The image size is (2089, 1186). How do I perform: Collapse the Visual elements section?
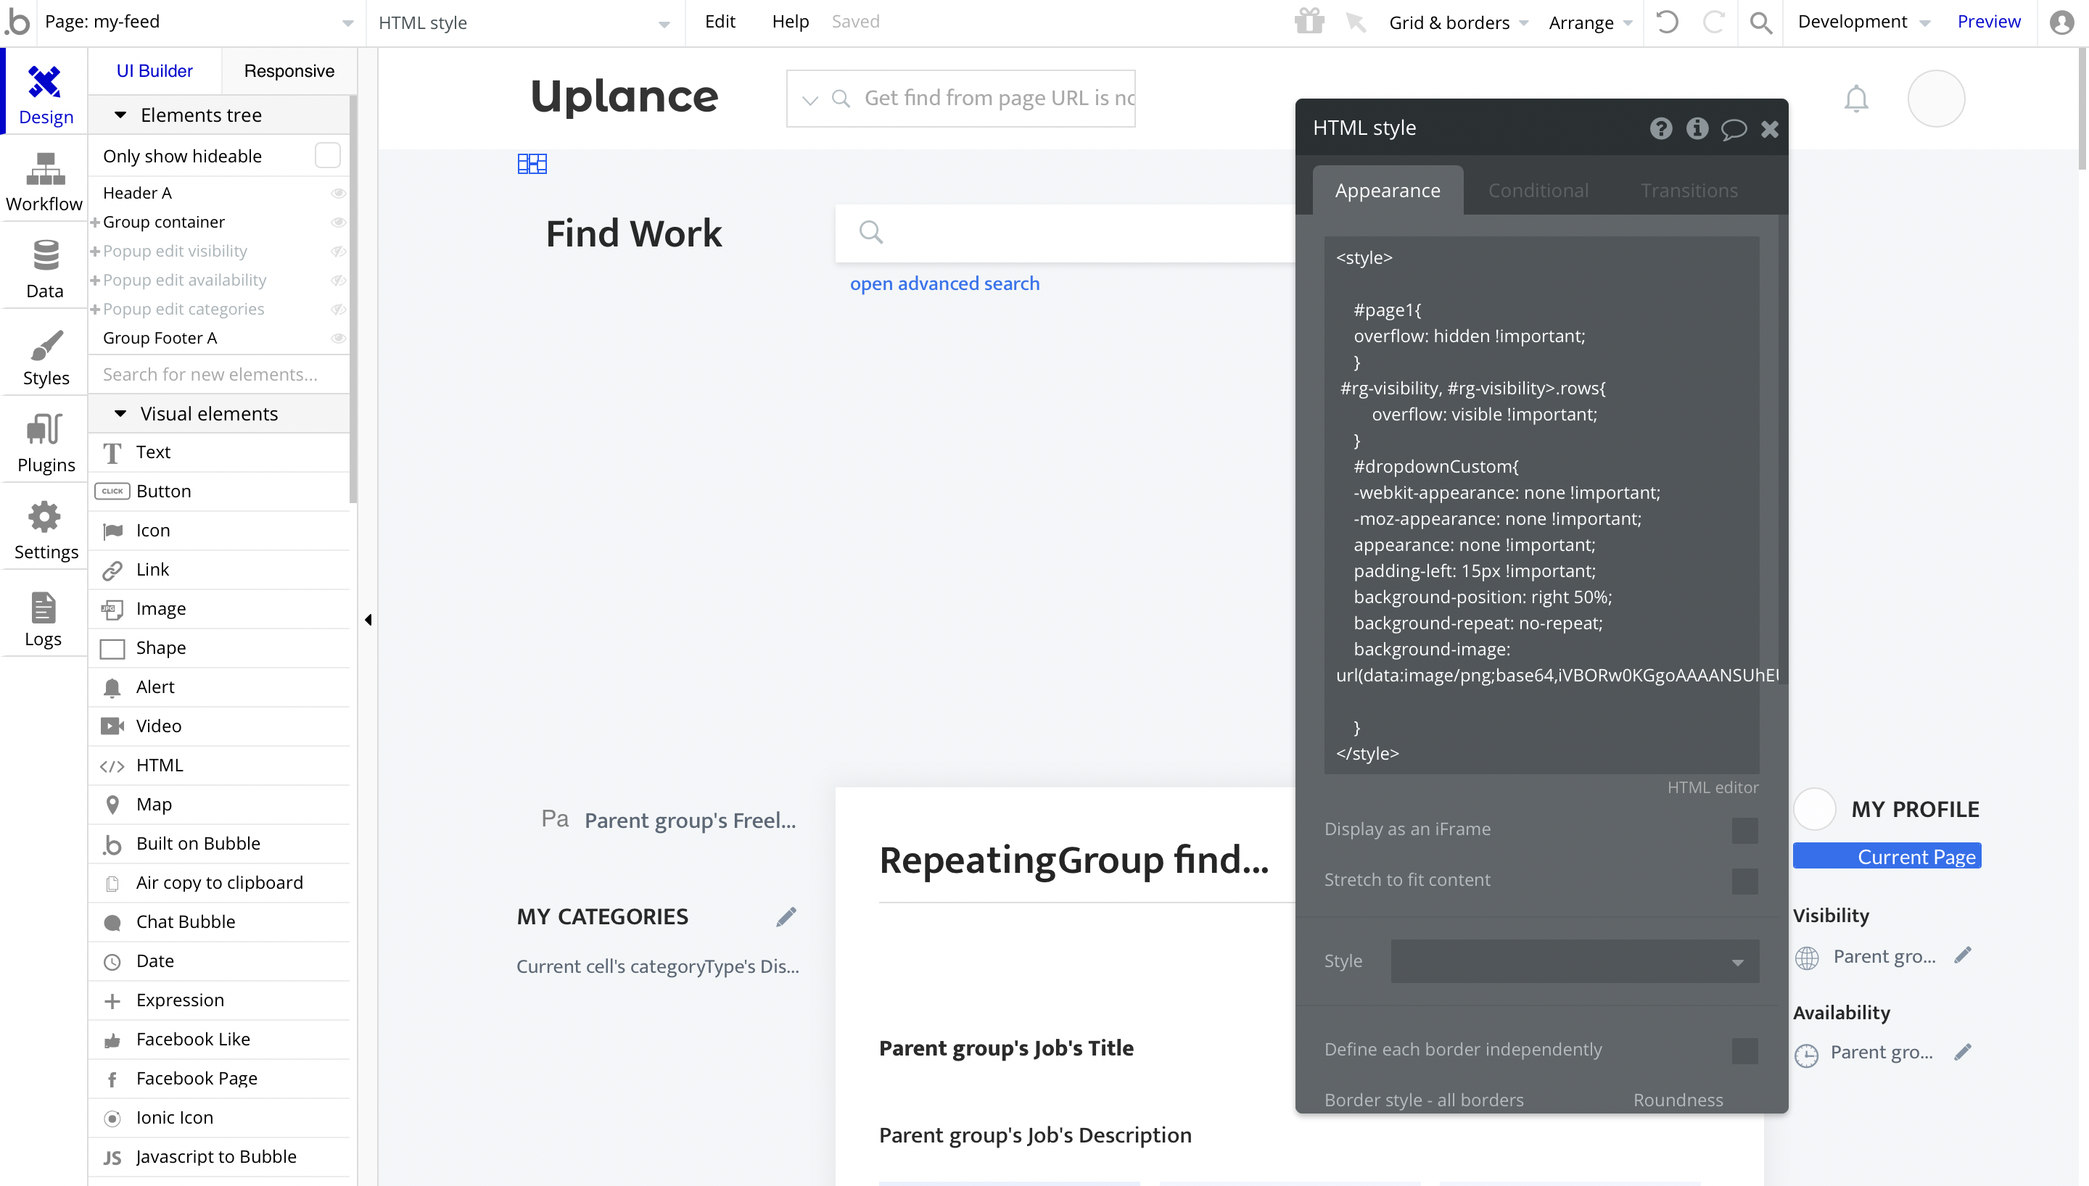pos(120,414)
